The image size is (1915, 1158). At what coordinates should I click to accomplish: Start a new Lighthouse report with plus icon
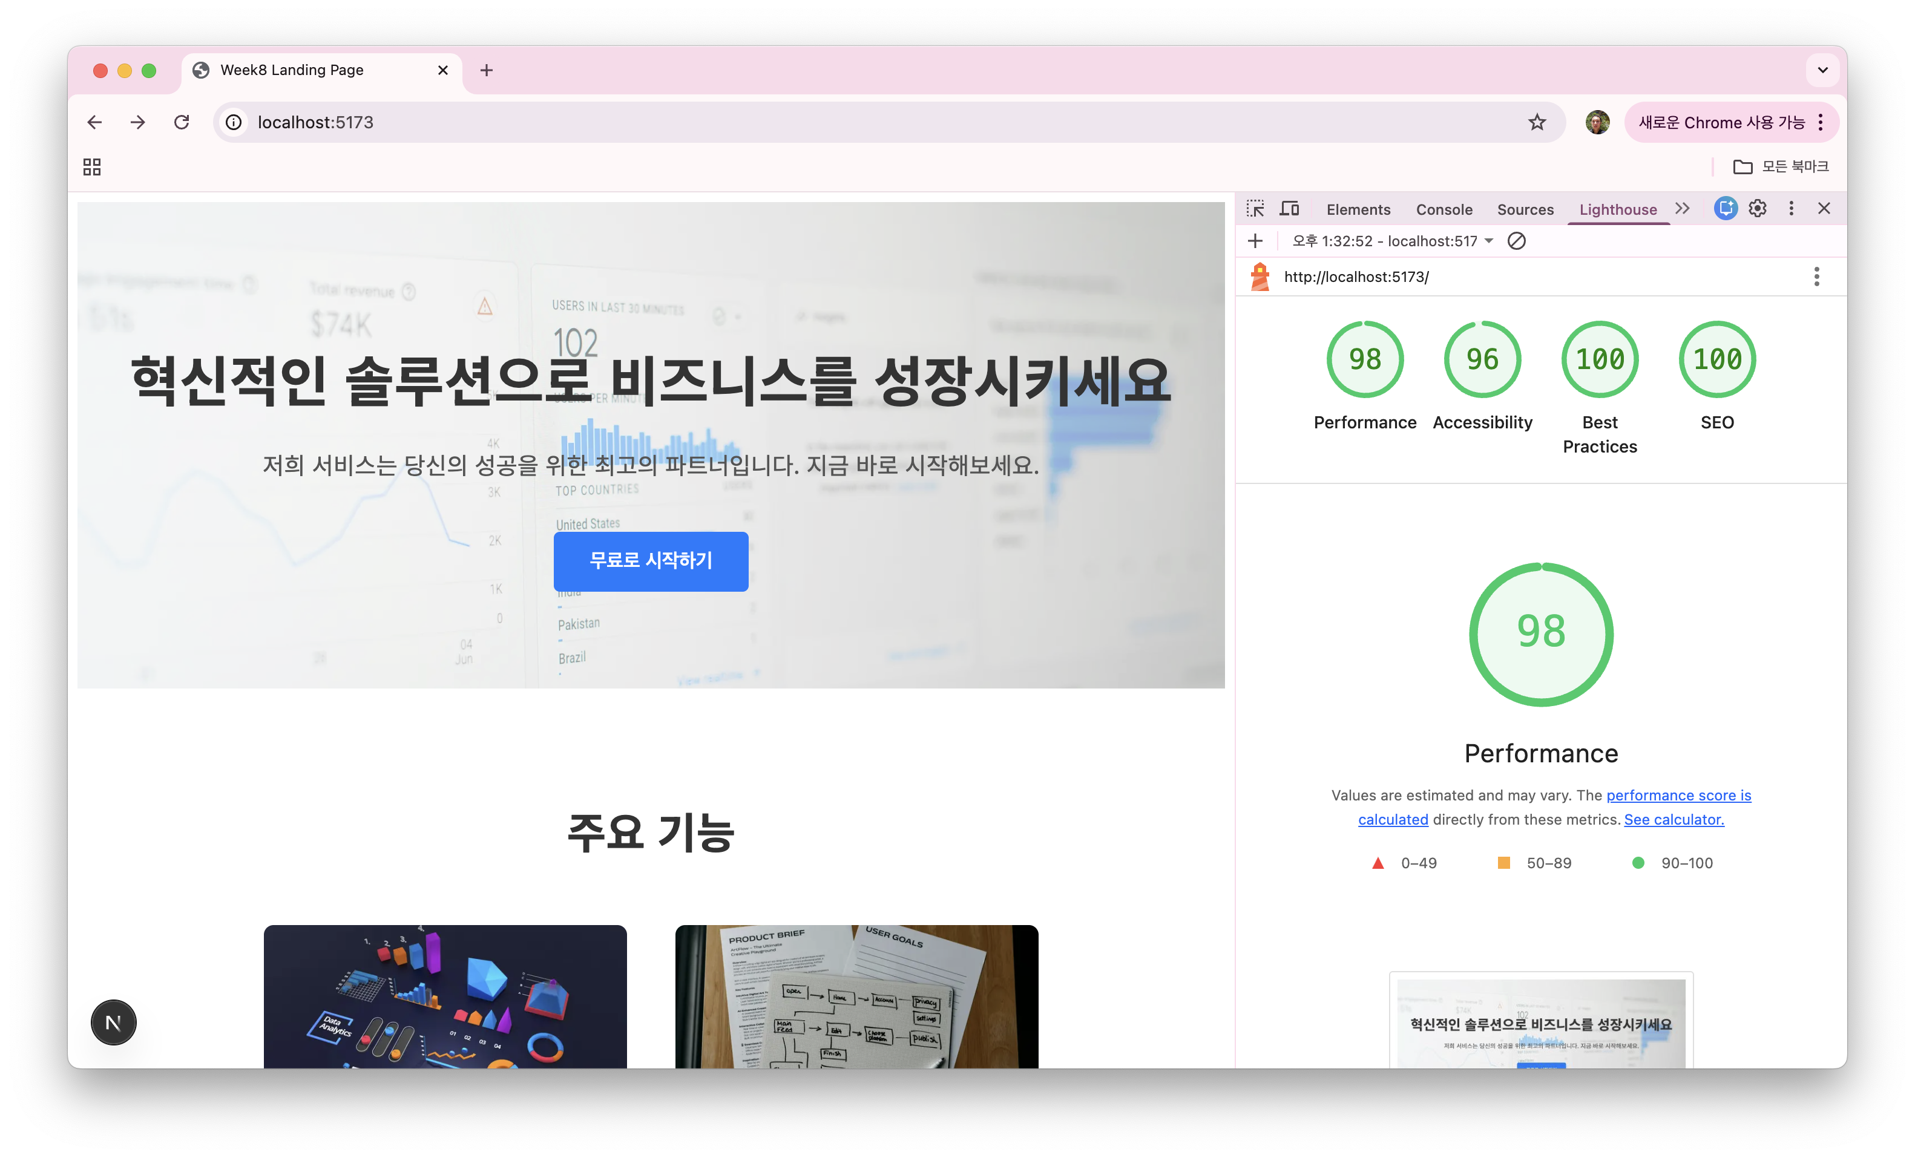click(1255, 241)
